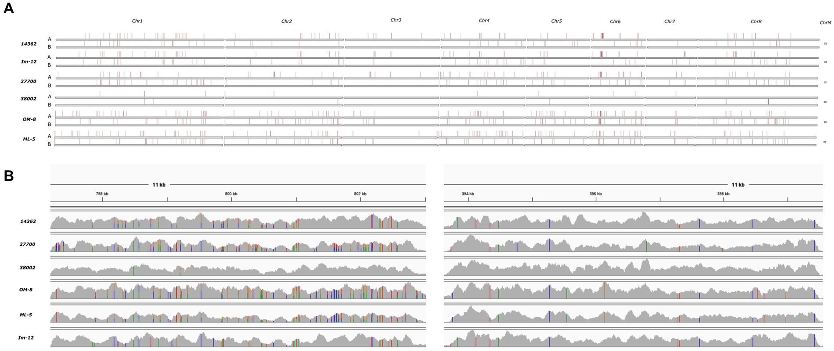Click the 394 kb ruler label
This screenshot has height=351, width=834.
point(468,193)
